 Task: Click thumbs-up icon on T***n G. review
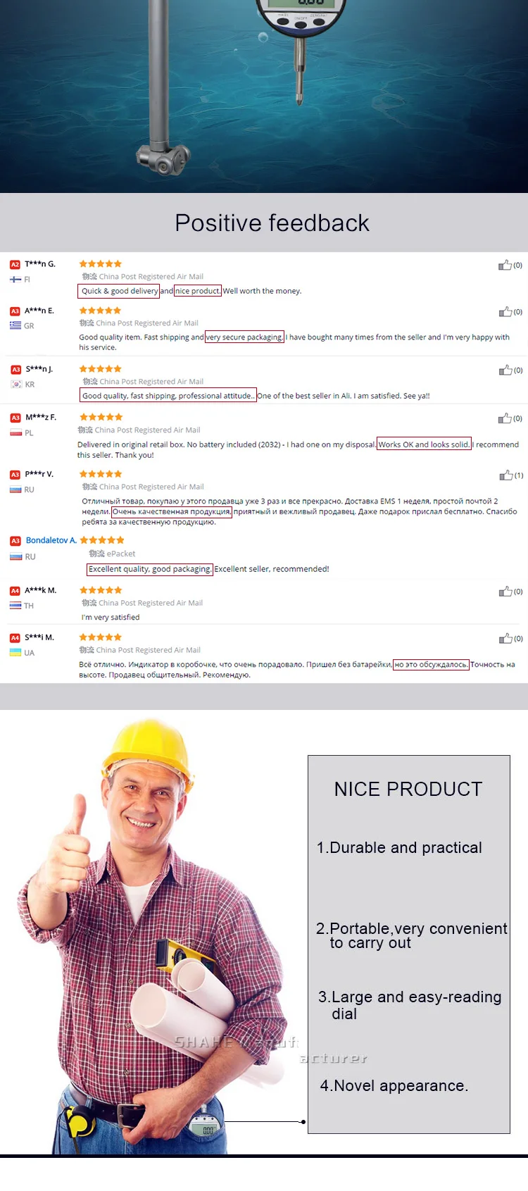point(505,266)
